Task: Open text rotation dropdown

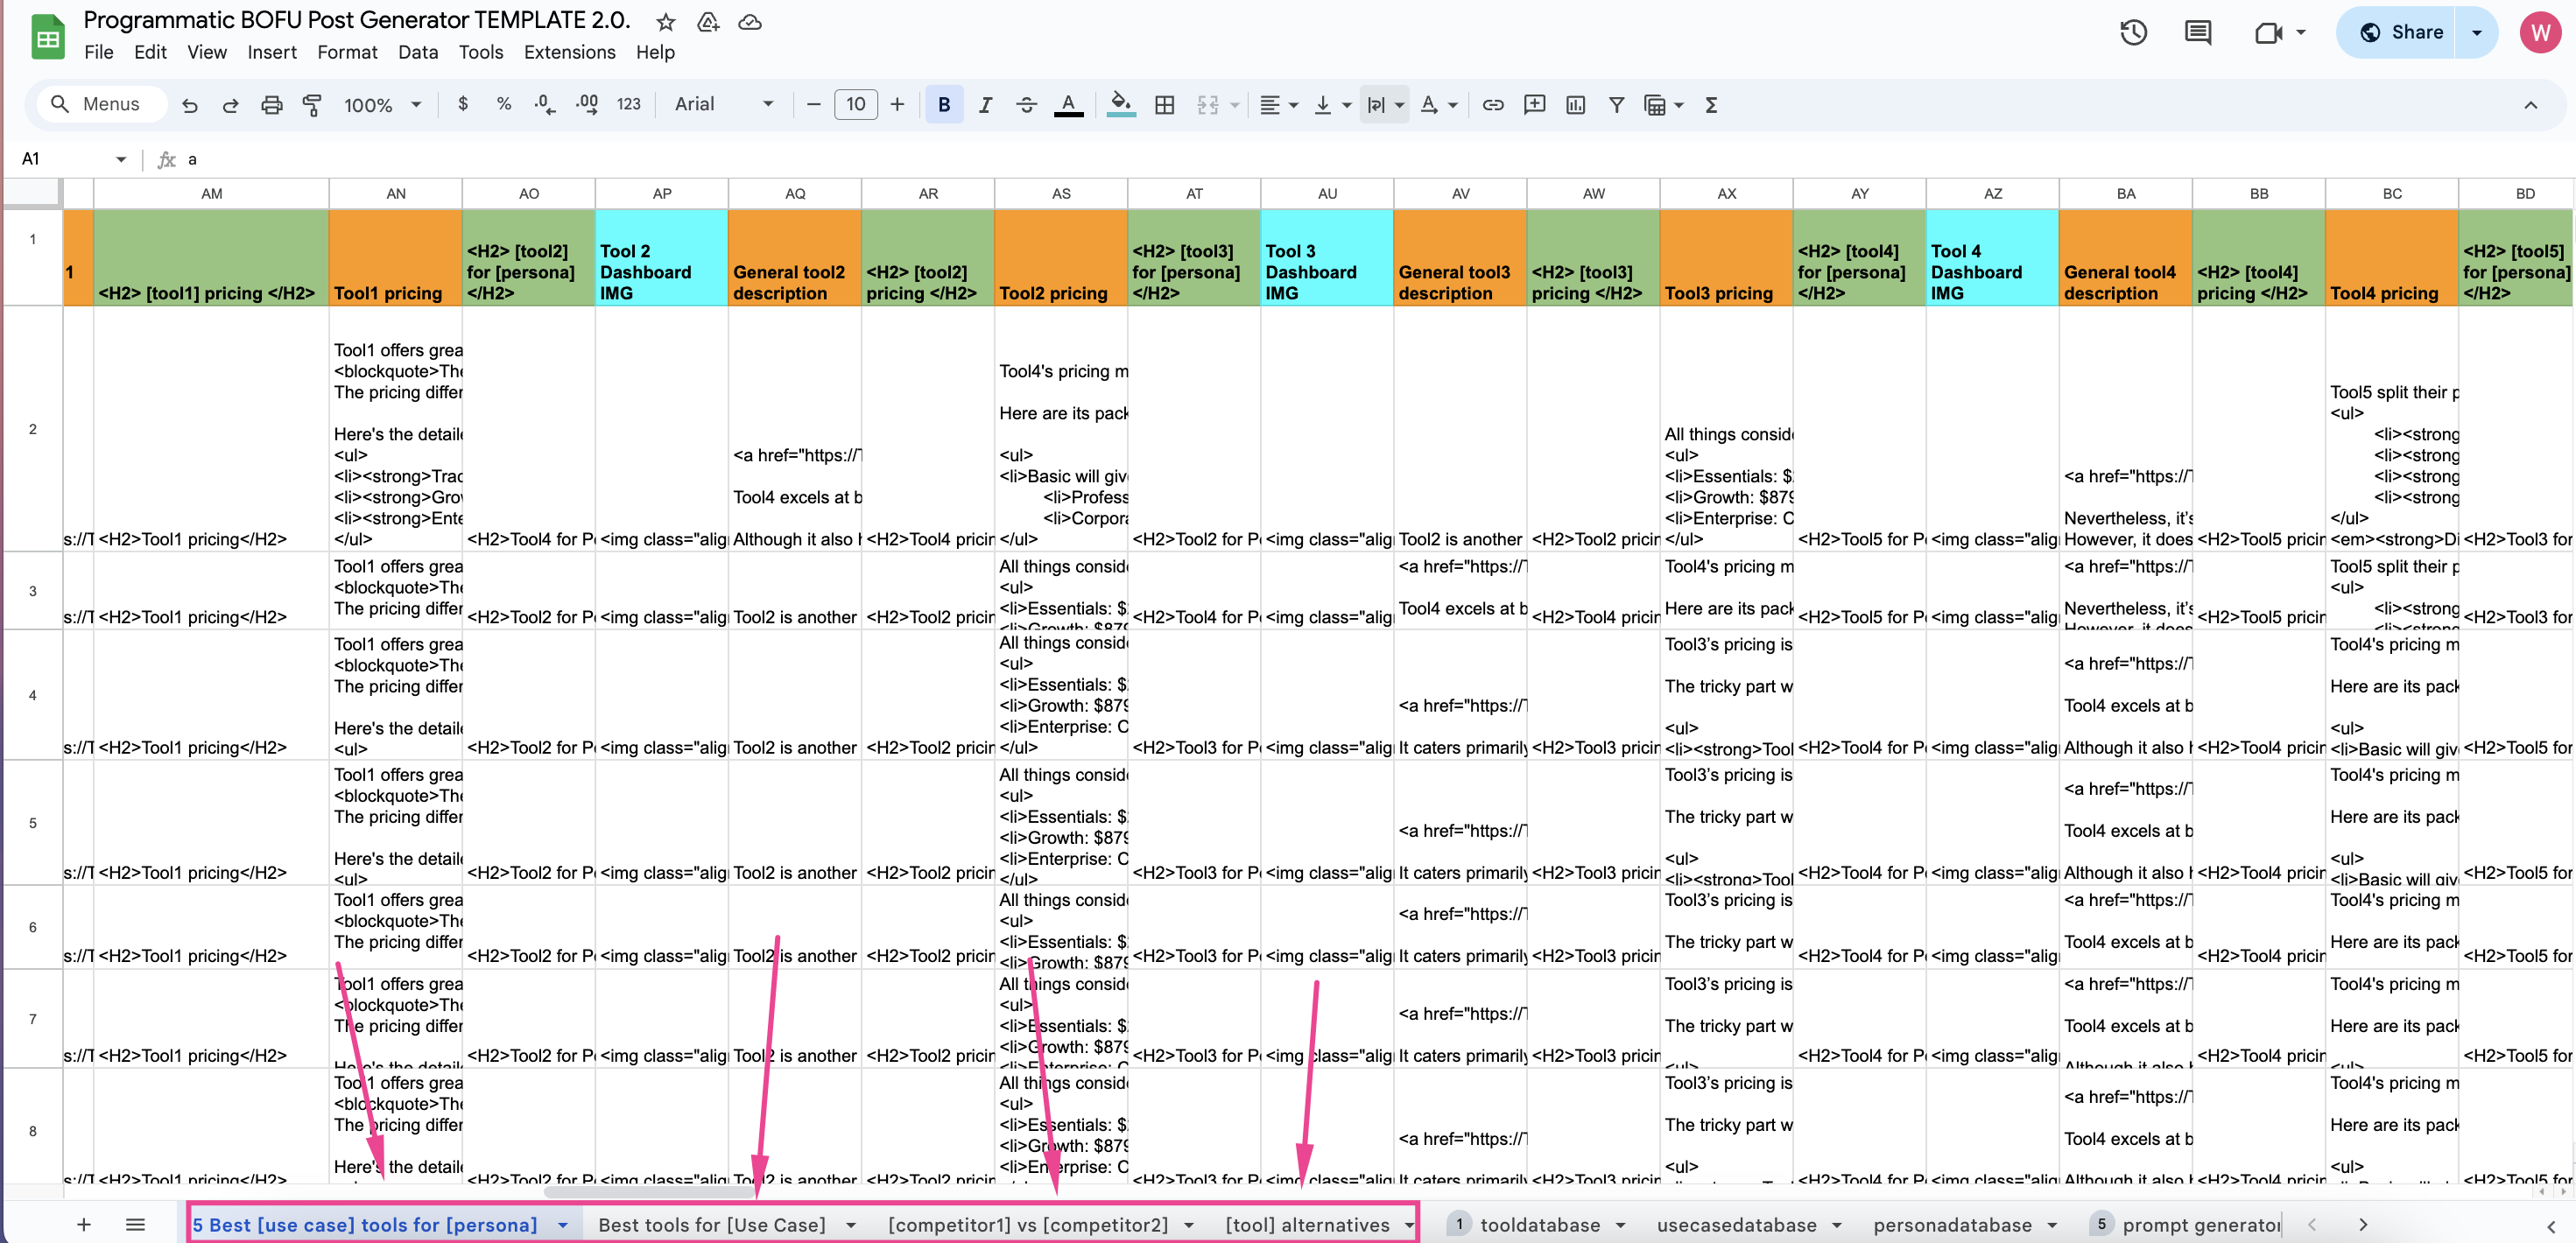Action: (x=1439, y=105)
